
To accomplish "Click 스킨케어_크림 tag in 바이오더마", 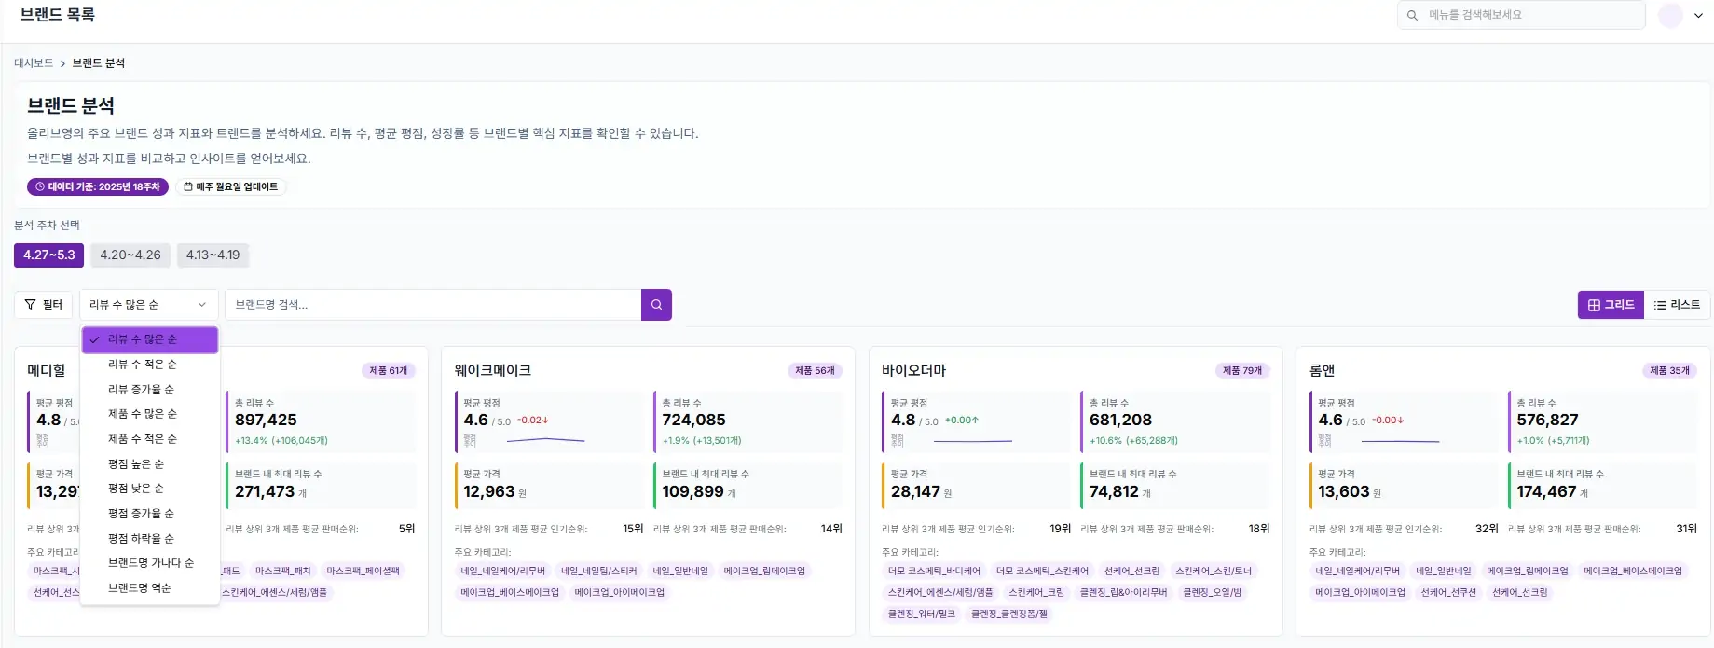I will click(1035, 592).
